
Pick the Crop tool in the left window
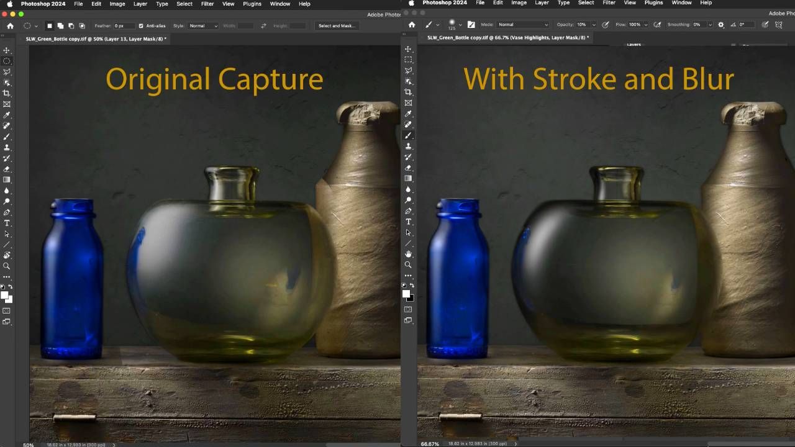tap(7, 93)
